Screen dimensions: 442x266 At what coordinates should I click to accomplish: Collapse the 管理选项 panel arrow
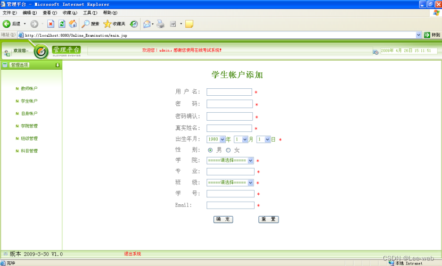58,65
